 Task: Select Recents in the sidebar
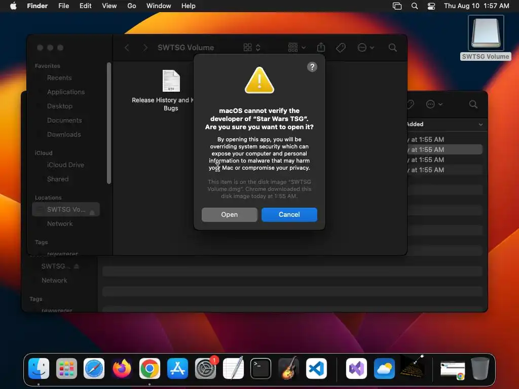click(59, 77)
